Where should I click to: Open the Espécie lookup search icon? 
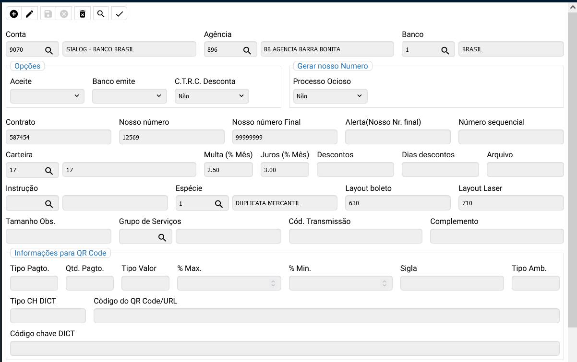(218, 203)
